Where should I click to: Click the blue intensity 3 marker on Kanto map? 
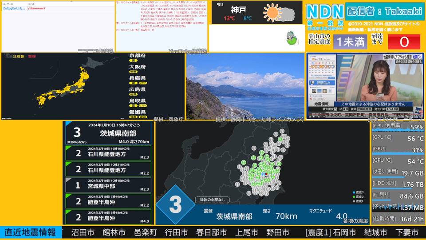(263, 174)
